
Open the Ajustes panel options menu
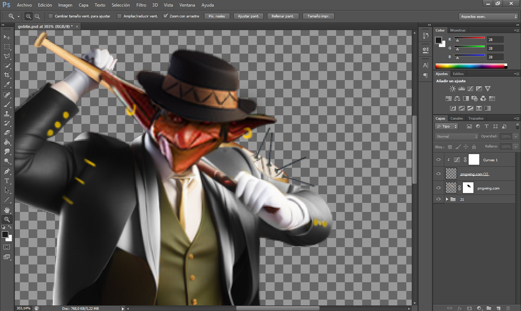click(x=517, y=74)
